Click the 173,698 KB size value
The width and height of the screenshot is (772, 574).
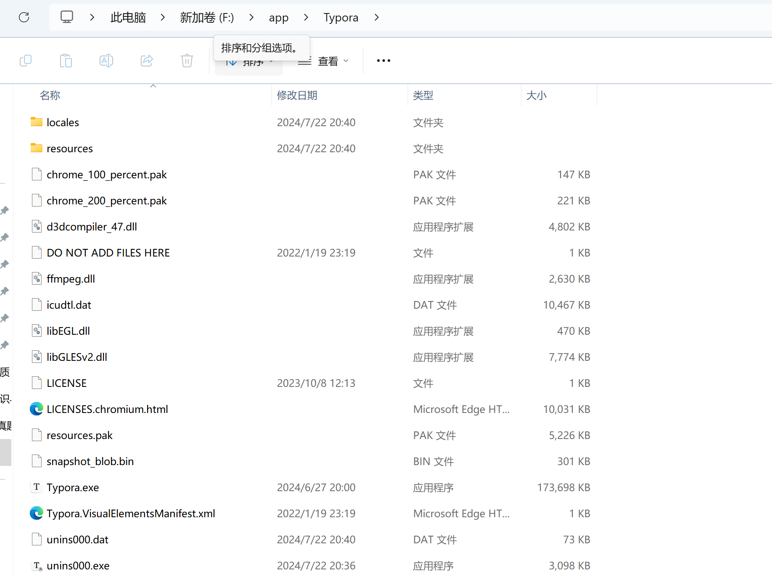click(x=564, y=487)
